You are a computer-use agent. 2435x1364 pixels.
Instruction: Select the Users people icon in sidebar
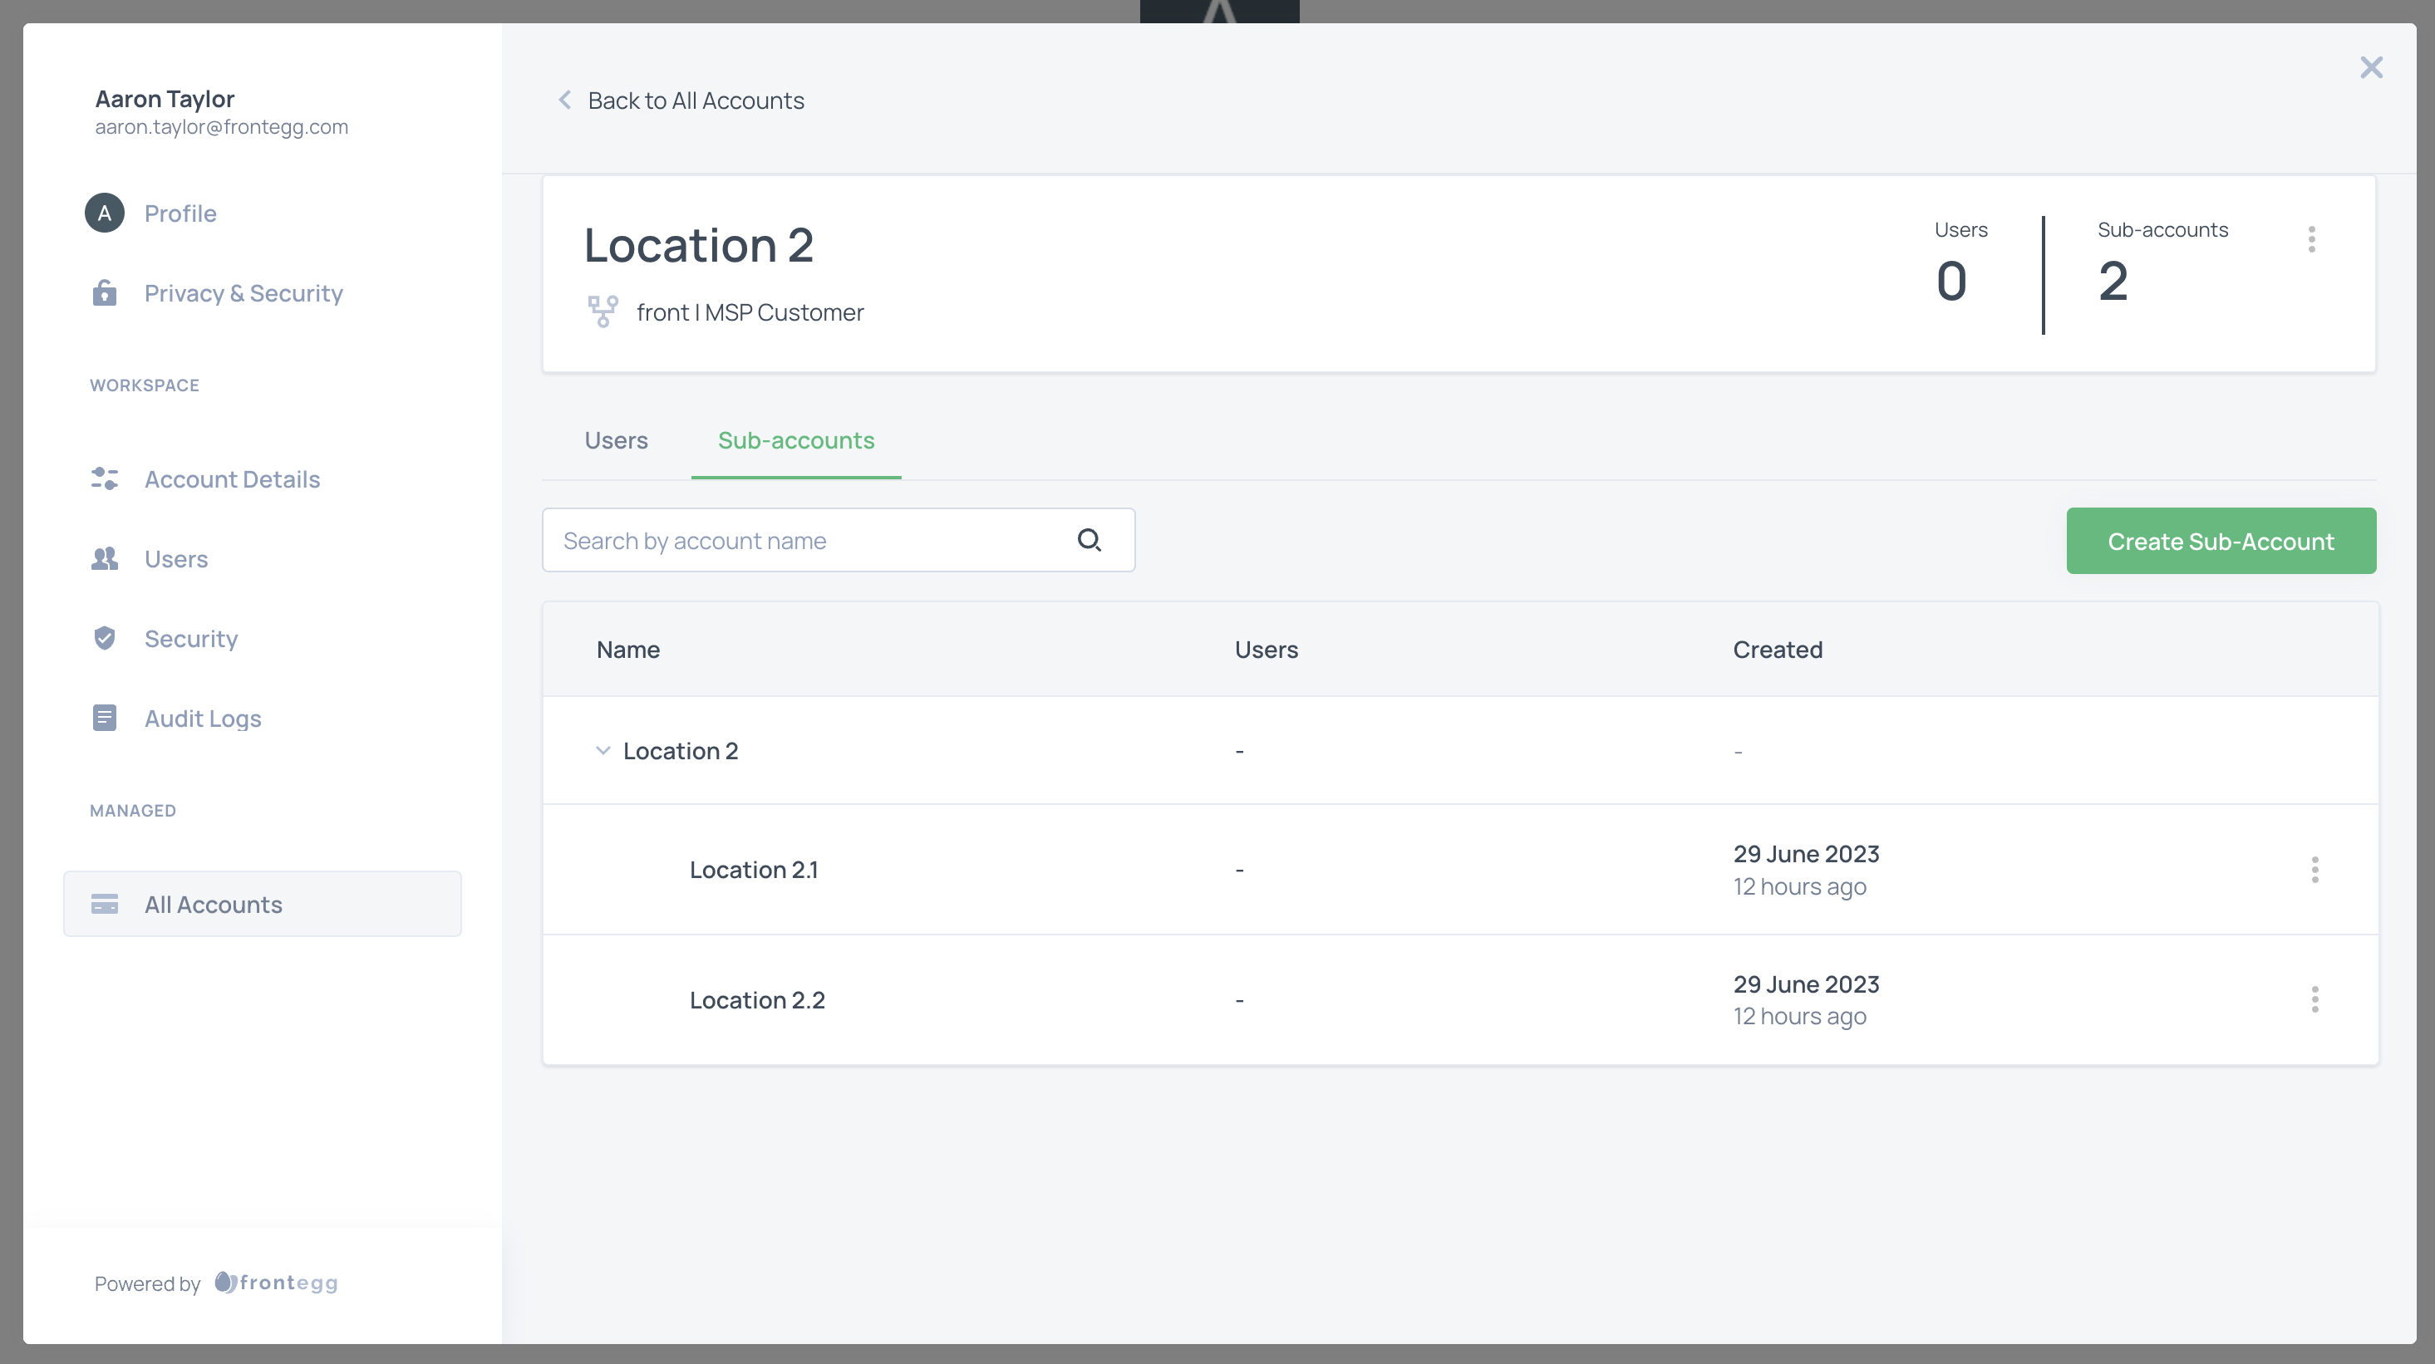click(x=104, y=559)
